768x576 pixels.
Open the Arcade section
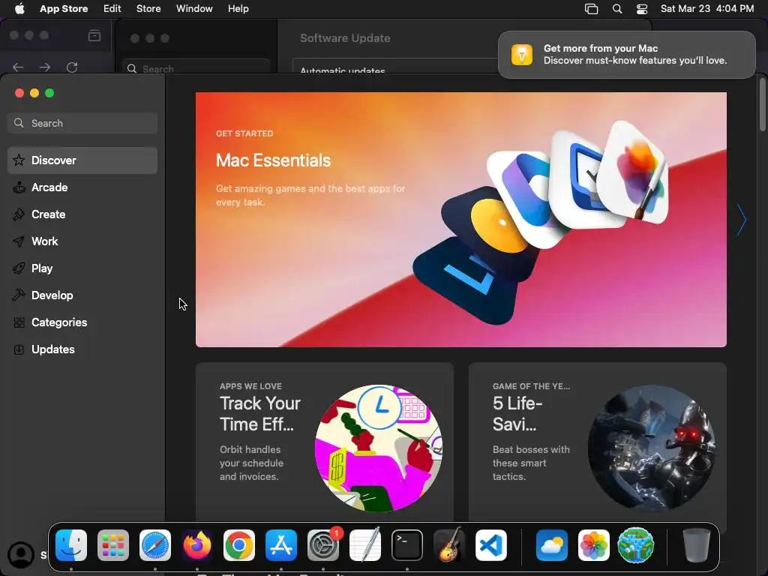(x=82, y=187)
